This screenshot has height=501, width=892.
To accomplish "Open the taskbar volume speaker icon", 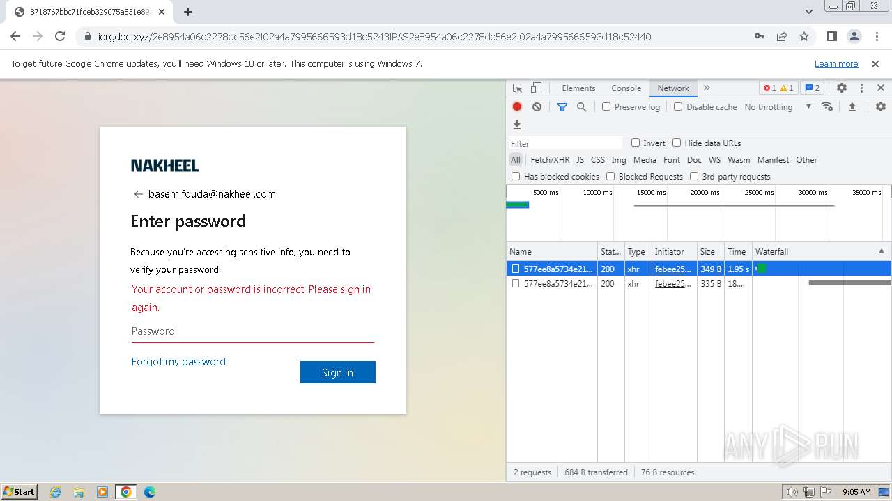I will point(792,492).
